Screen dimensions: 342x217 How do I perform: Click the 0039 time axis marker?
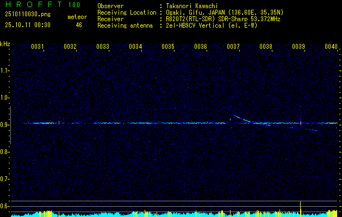tap(299, 47)
